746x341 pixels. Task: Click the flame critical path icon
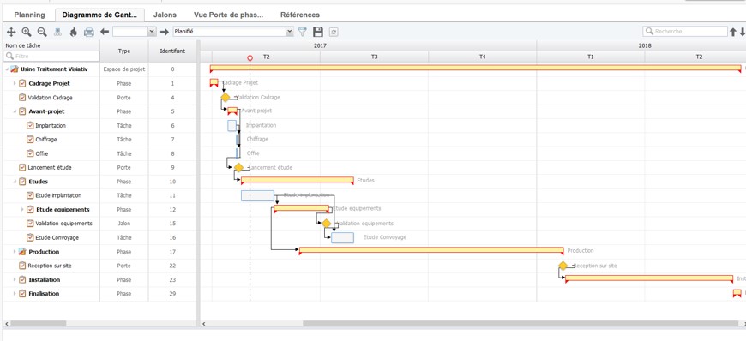pyautogui.click(x=73, y=32)
